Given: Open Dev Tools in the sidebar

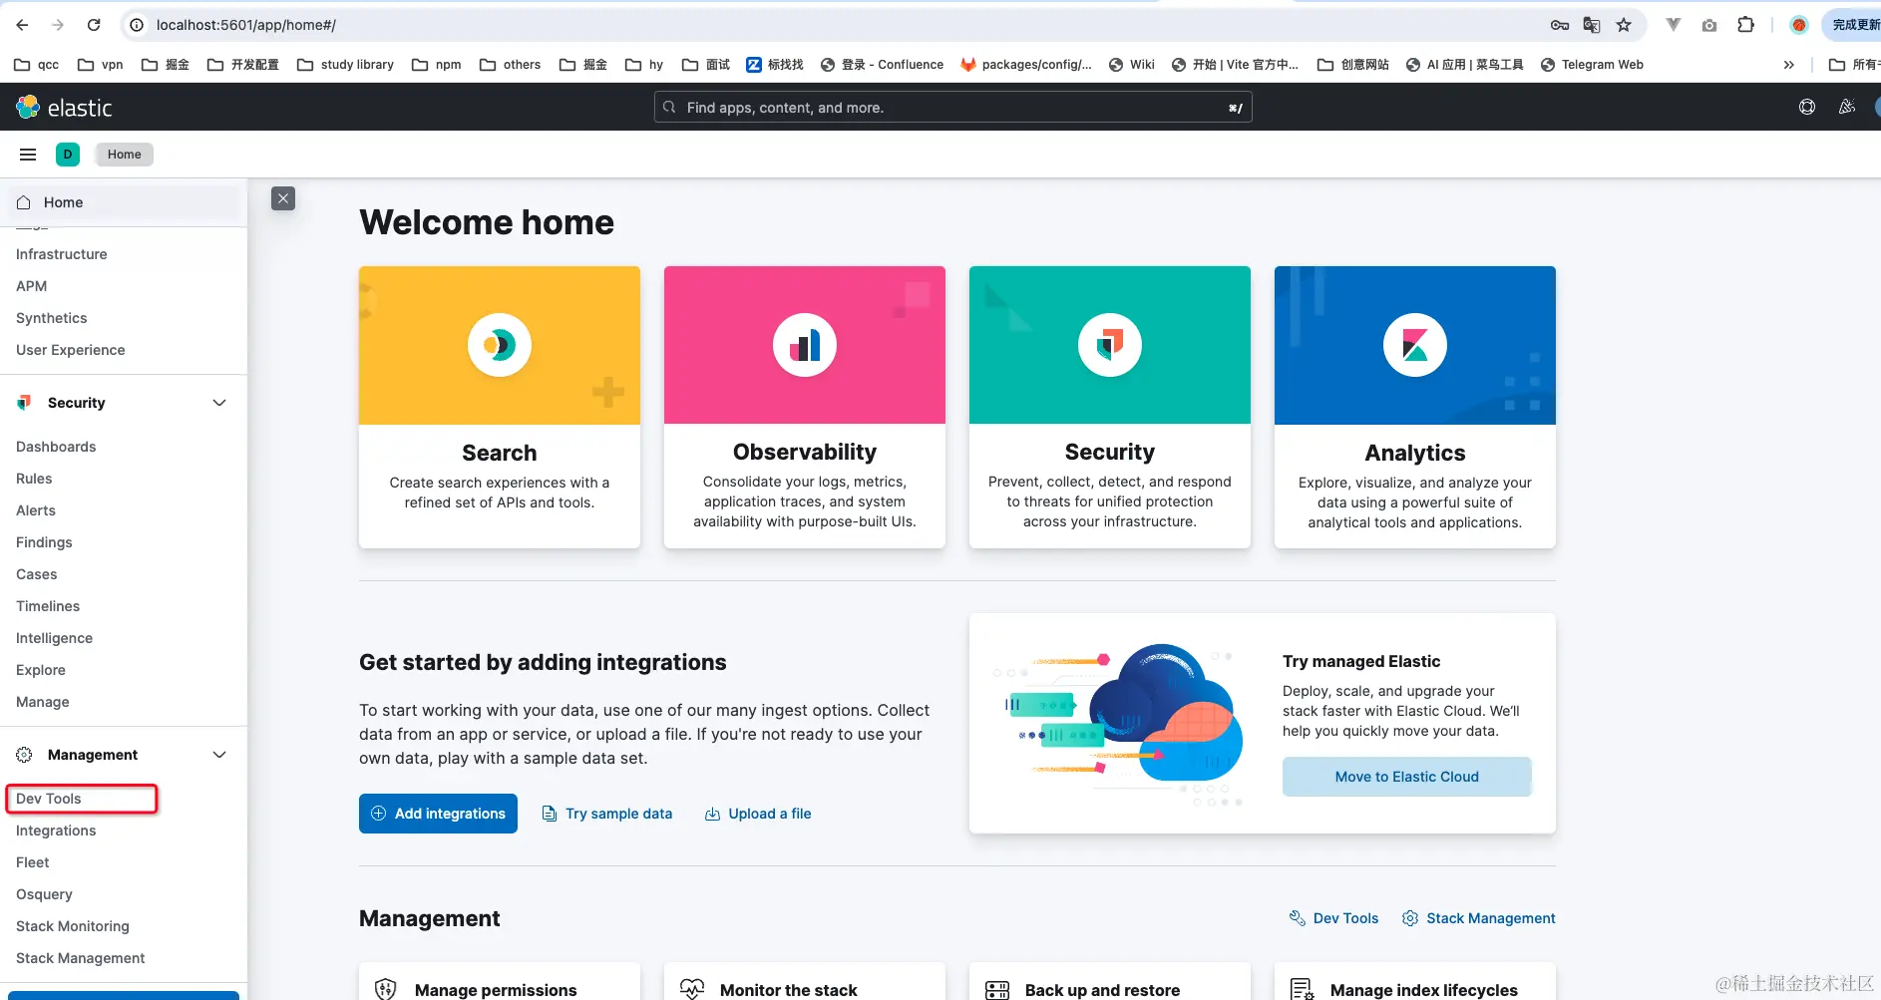Looking at the screenshot, I should (x=49, y=799).
